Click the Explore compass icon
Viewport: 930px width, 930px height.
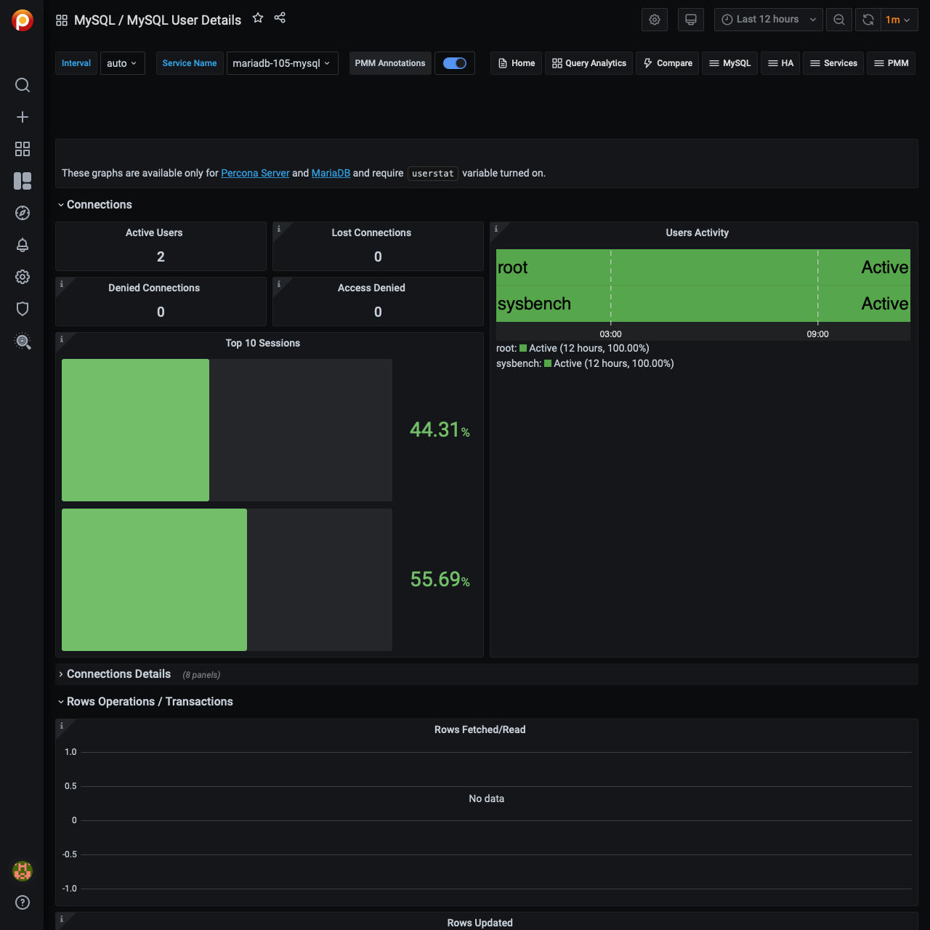coord(23,213)
